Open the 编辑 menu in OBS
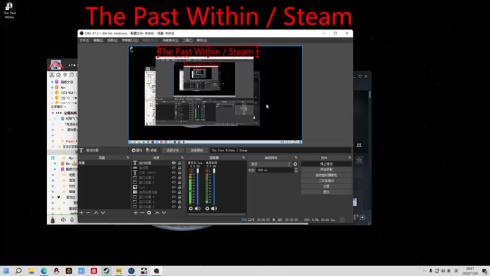The width and height of the screenshot is (490, 276). tap(98, 40)
